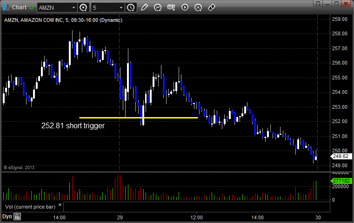Click the date 29 on time axis
This screenshot has height=223, width=354.
120,217
